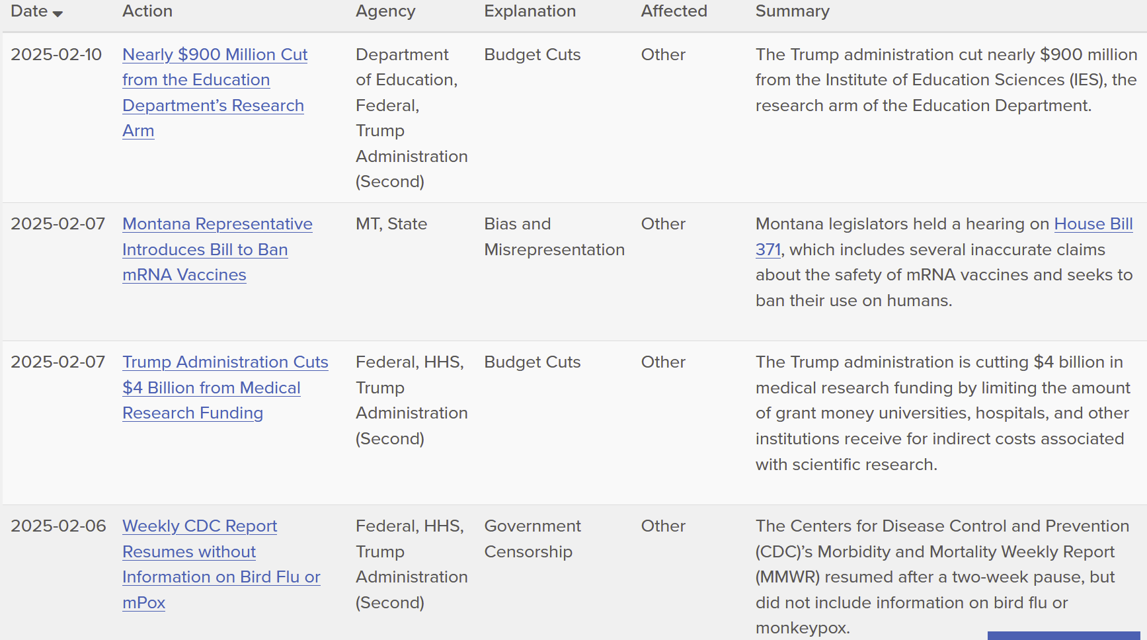Click the 2025-02-06 date cell
This screenshot has width=1147, height=640.
tap(58, 526)
